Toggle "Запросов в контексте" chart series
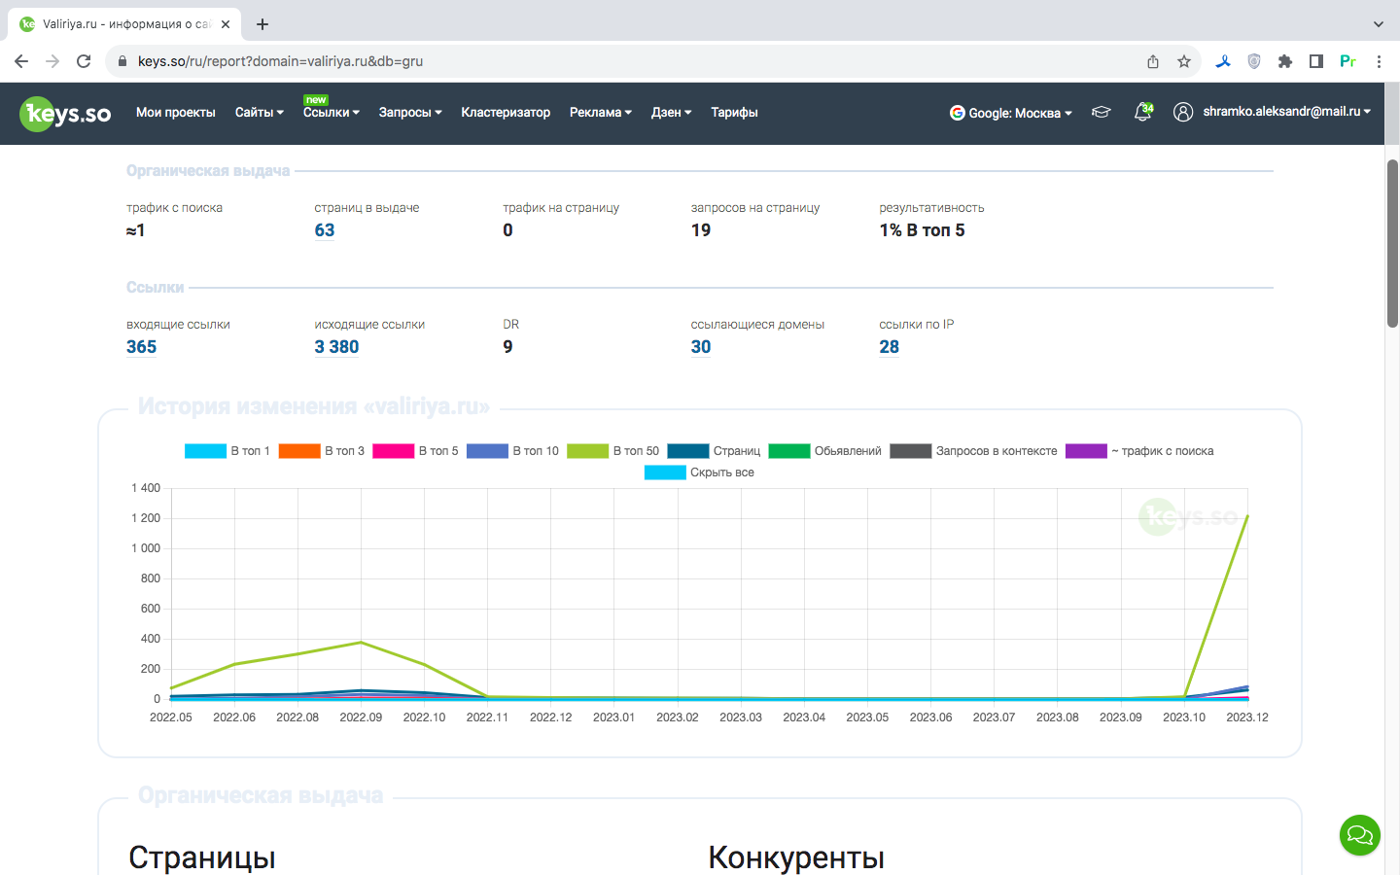 [974, 451]
